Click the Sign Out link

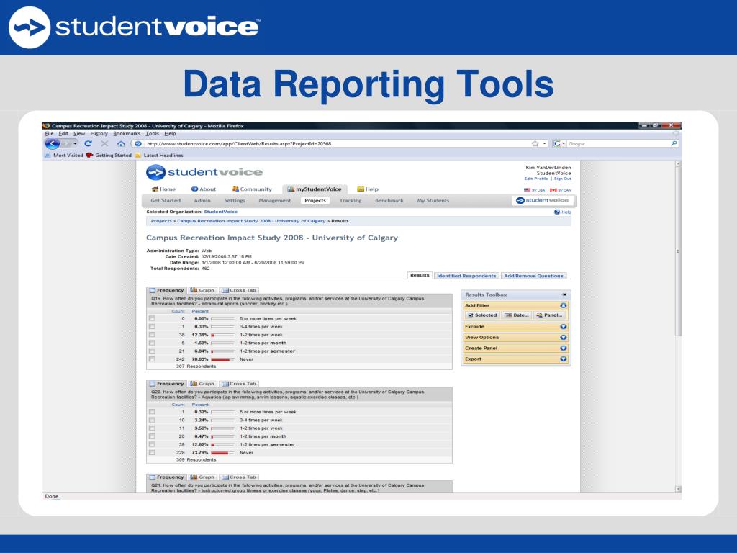click(x=563, y=179)
